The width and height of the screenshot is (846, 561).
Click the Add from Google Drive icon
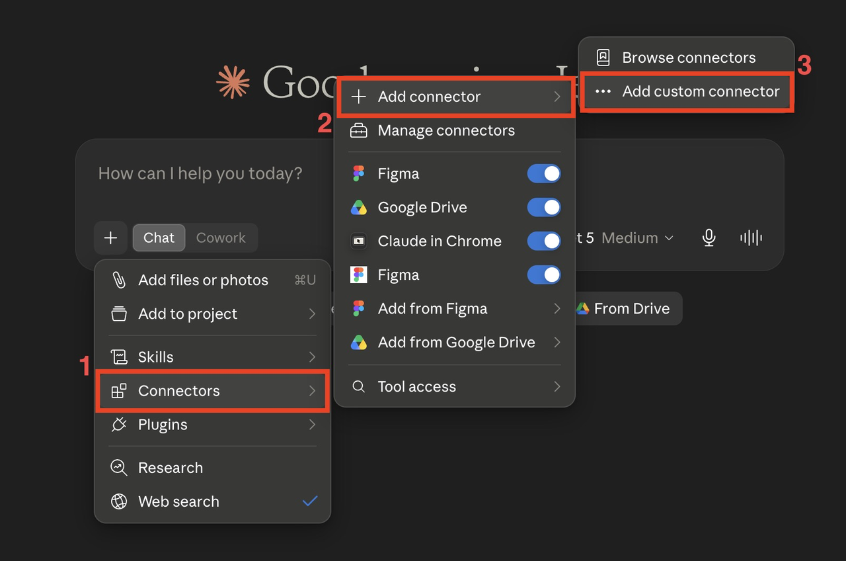coord(359,343)
